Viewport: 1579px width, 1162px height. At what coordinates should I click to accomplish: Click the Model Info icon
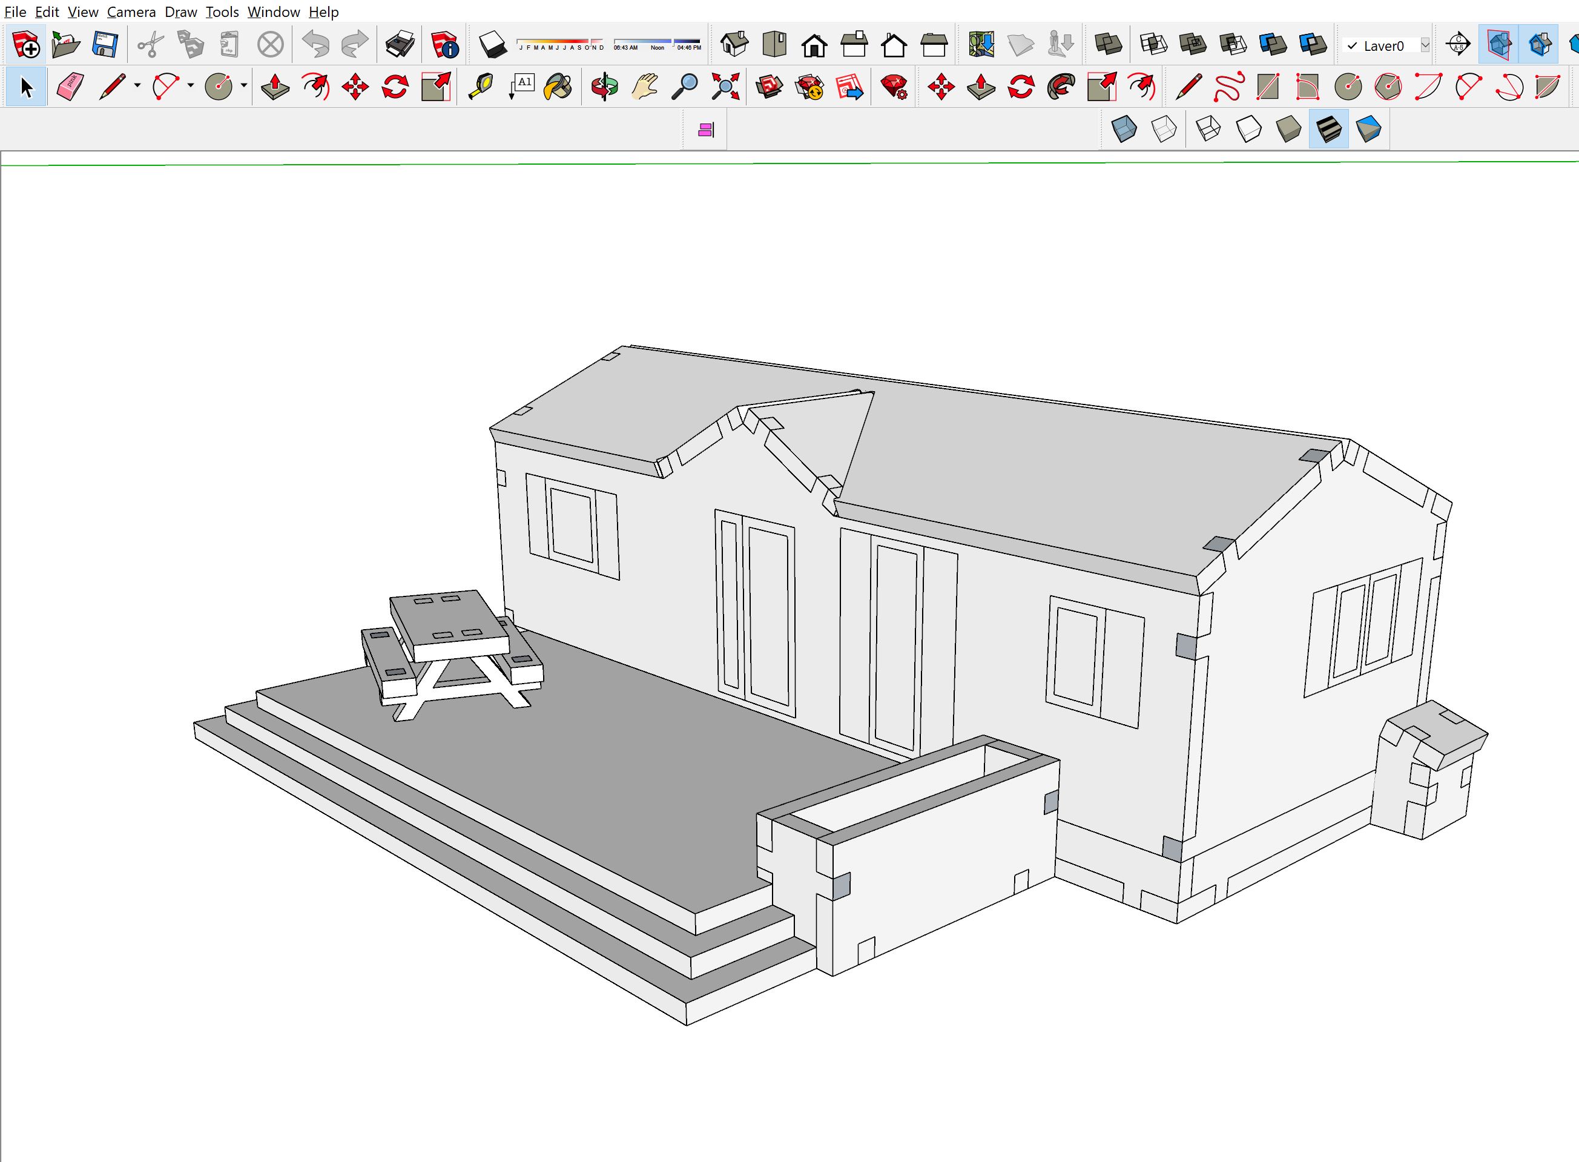click(x=444, y=45)
